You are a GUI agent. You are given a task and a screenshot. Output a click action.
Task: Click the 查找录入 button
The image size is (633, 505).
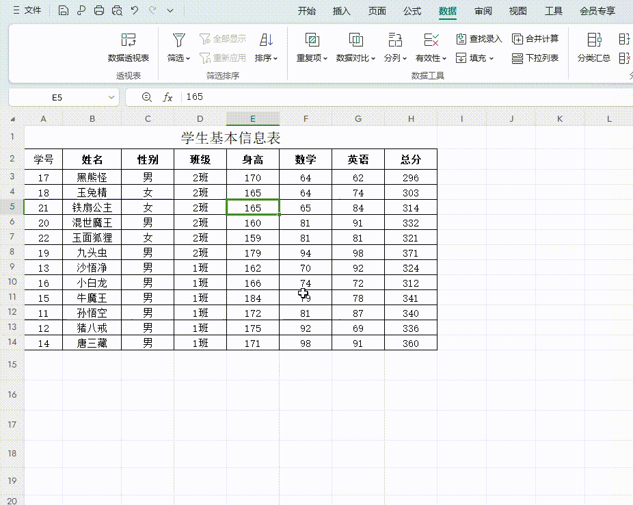tap(479, 39)
